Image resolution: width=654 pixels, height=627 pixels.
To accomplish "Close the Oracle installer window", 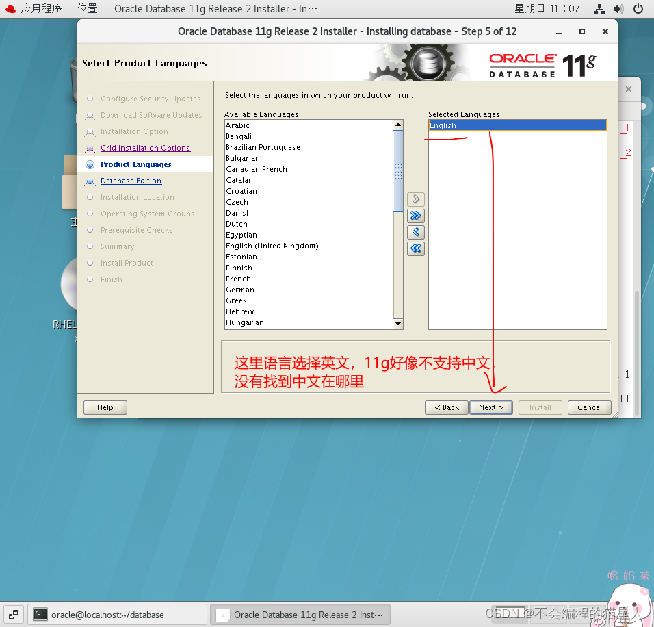I will coord(605,31).
